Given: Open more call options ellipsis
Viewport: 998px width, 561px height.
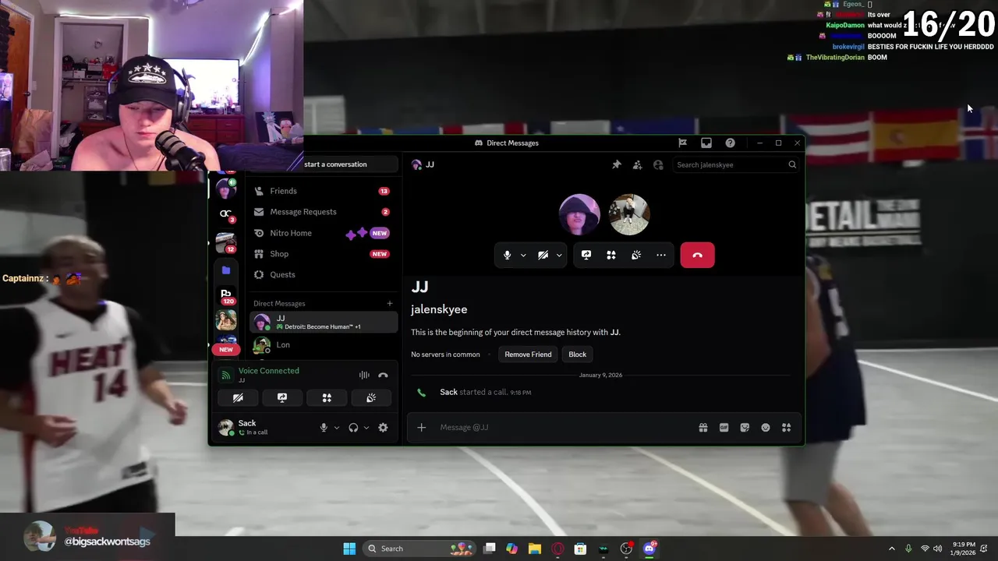Looking at the screenshot, I should click(661, 255).
